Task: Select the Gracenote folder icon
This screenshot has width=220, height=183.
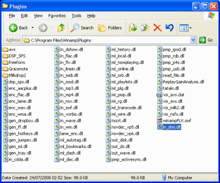Action: tap(6, 69)
